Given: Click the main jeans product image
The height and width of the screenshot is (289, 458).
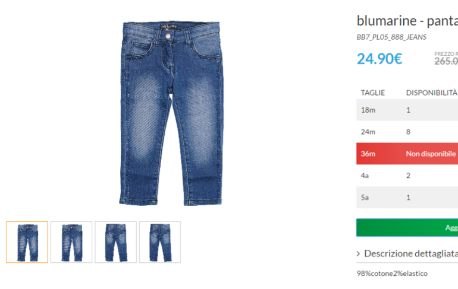Looking at the screenshot, I should click(171, 113).
